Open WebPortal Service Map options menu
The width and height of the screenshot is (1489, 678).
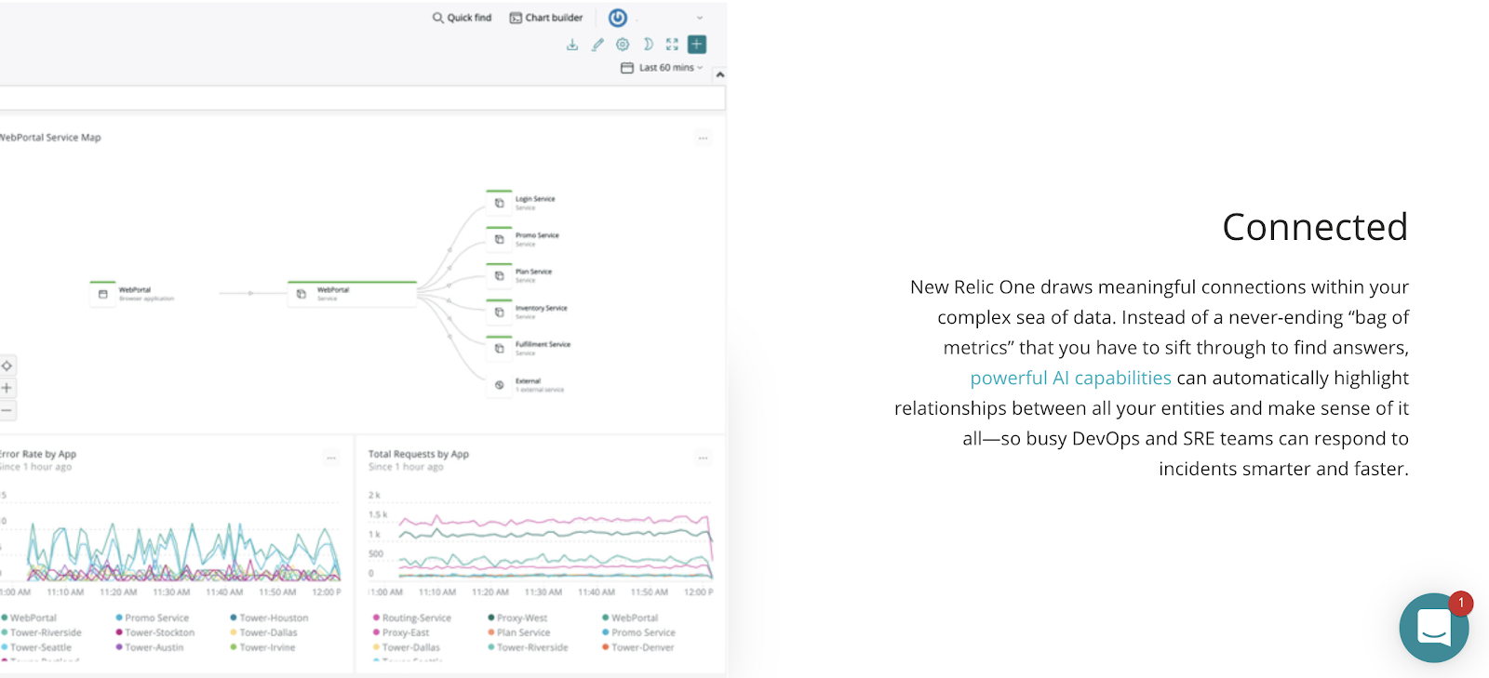pos(704,139)
